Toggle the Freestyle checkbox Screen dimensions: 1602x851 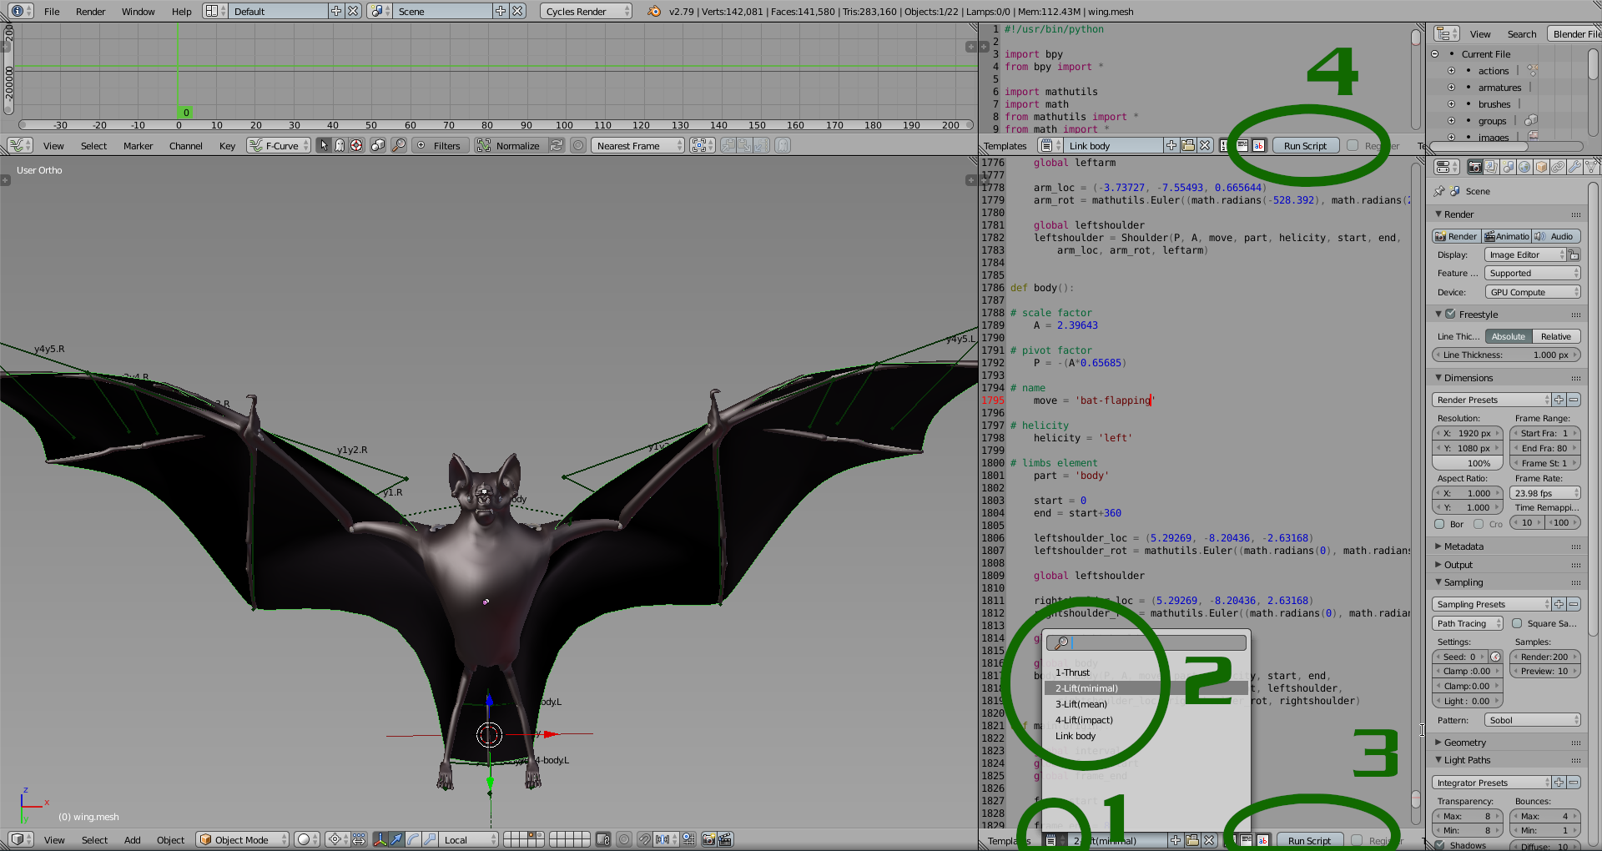click(x=1450, y=315)
